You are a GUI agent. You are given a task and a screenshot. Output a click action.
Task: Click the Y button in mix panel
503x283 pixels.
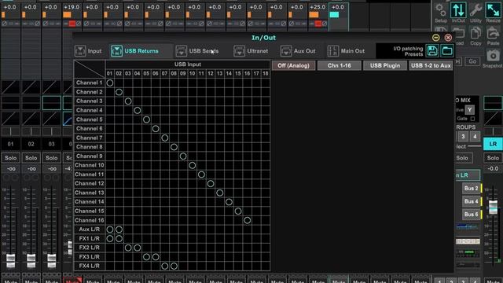tap(470, 110)
